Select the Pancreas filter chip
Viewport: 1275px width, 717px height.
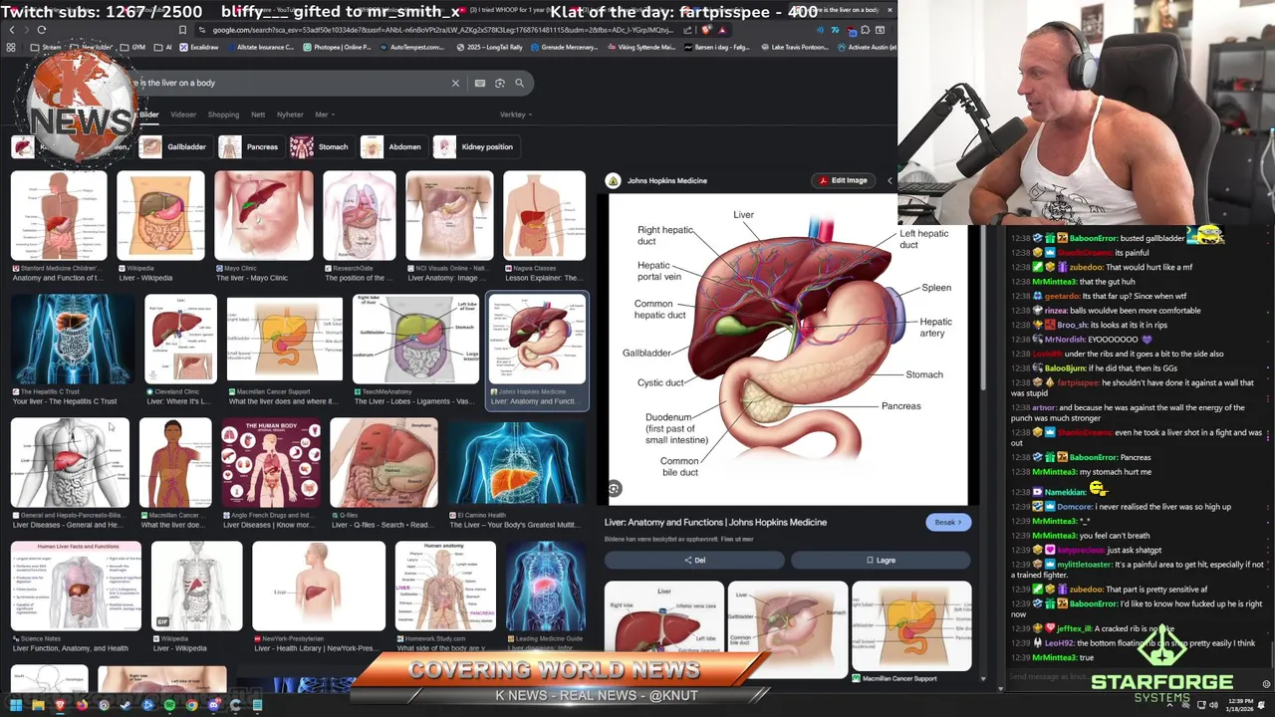pos(250,146)
